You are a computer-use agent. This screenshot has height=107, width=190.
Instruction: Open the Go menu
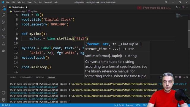coord(35,2)
